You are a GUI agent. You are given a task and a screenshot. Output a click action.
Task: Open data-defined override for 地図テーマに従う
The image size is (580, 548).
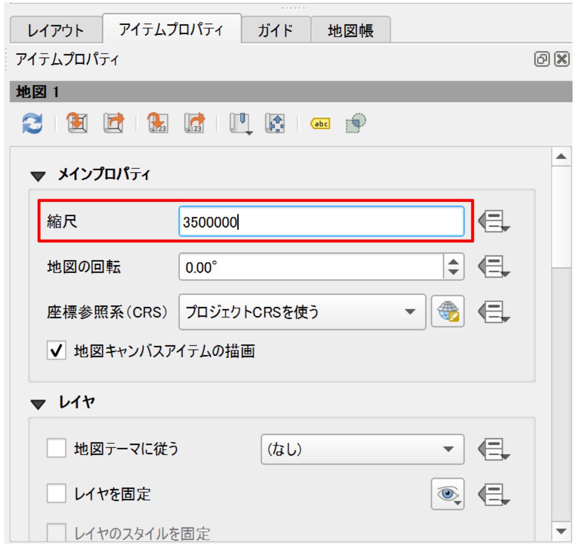click(494, 449)
